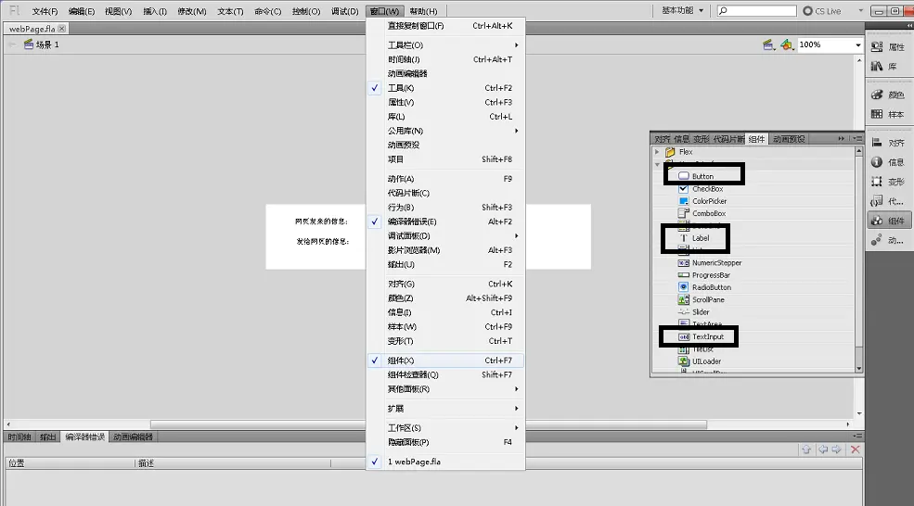The height and width of the screenshot is (506, 914).
Task: Open the 修改(M) menu
Action: click(x=192, y=11)
